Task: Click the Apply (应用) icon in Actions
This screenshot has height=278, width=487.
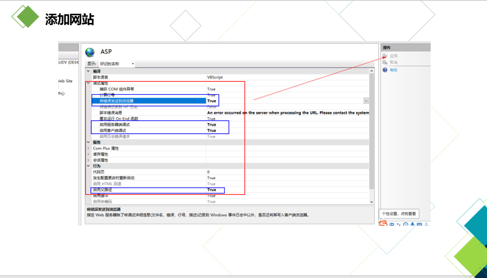Action: tap(385, 56)
